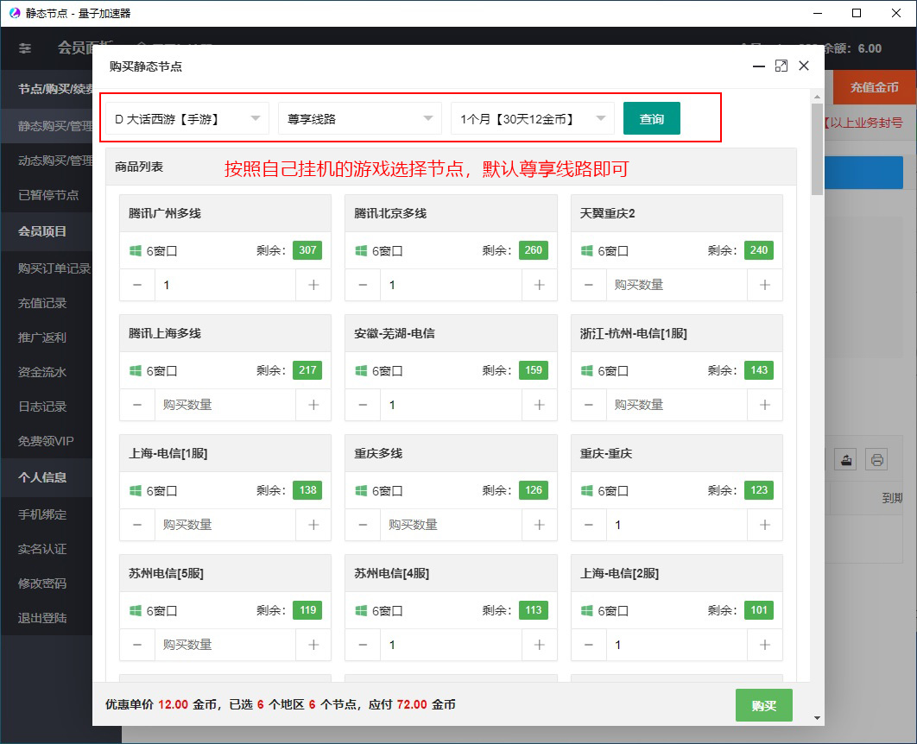
Task: Open 免费领VIP in sidebar
Action: tap(46, 441)
